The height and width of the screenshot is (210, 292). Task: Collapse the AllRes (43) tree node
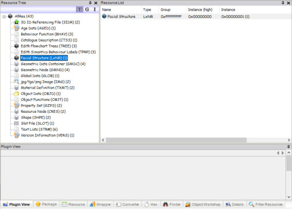pos(4,17)
